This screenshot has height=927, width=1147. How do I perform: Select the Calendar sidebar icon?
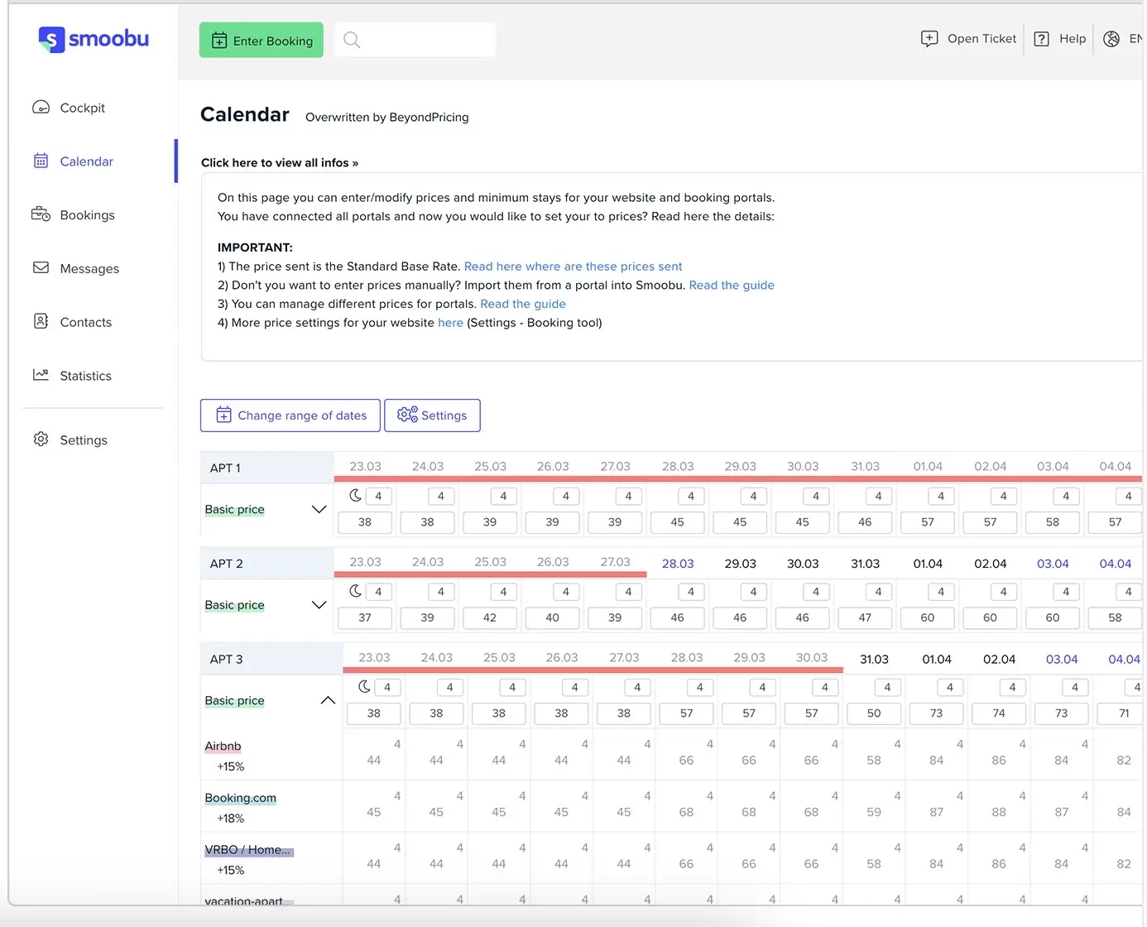click(x=41, y=161)
